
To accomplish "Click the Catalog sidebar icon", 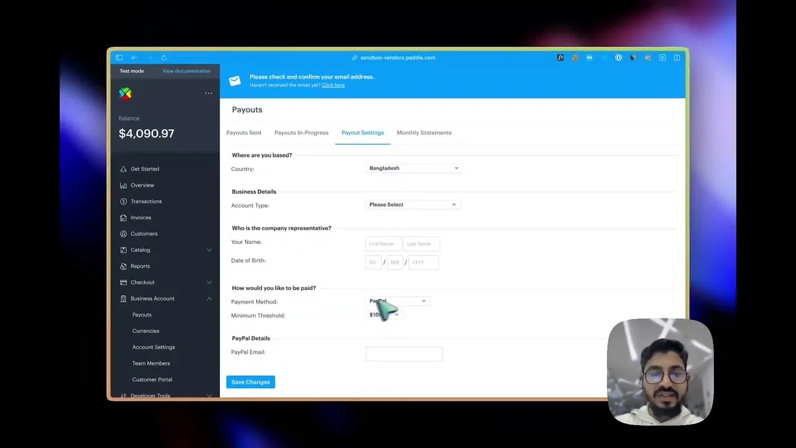I will click(123, 250).
